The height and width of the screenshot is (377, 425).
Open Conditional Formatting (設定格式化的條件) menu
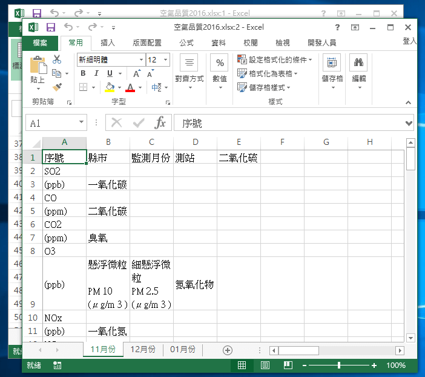coord(275,59)
